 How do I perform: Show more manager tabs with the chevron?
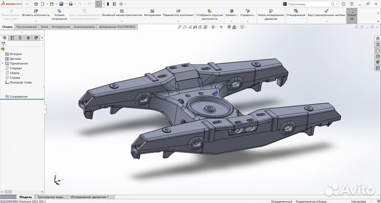tap(42, 38)
